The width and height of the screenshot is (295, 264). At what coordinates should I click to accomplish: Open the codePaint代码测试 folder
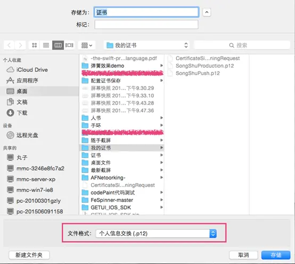coord(122,193)
